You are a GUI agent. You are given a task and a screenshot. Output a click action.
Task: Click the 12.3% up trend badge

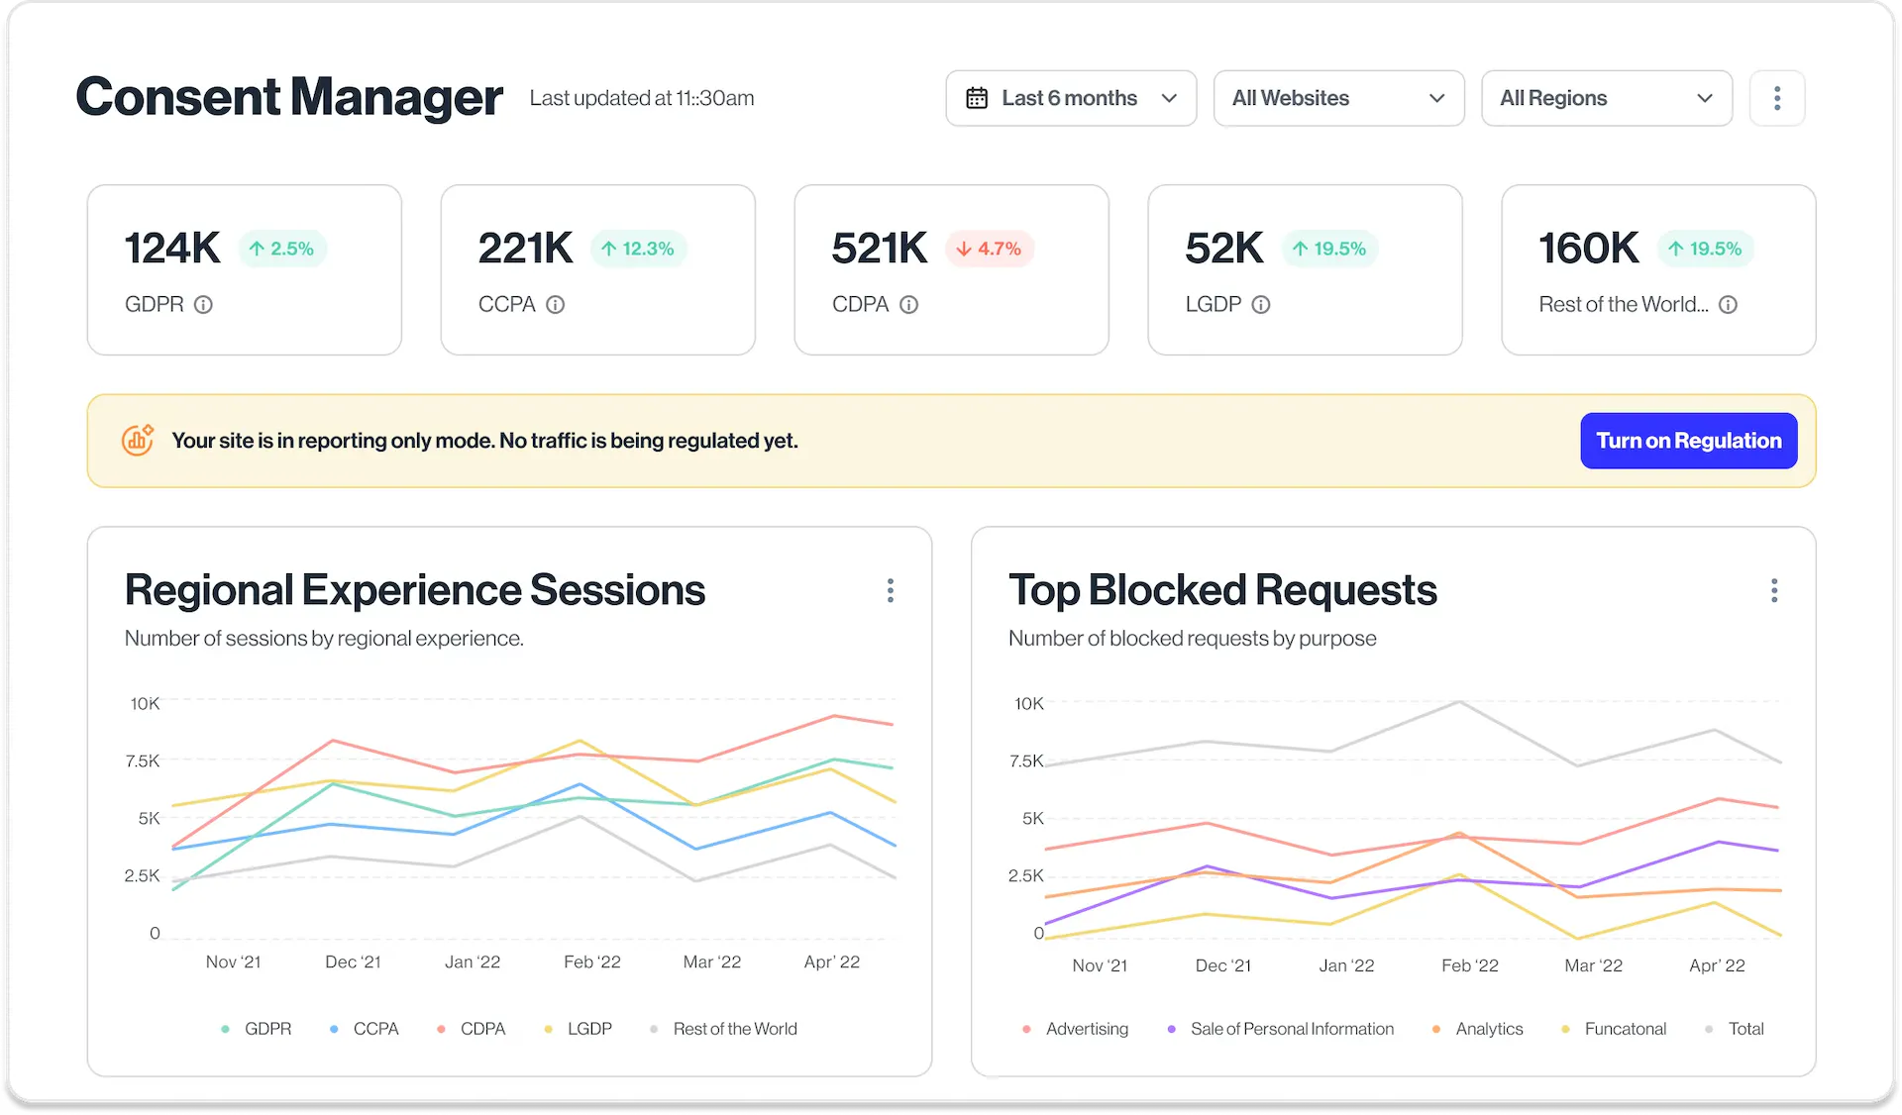[x=639, y=249]
